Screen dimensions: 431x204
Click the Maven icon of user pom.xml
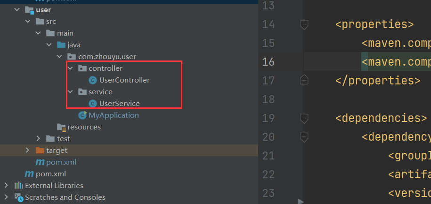coord(40,162)
